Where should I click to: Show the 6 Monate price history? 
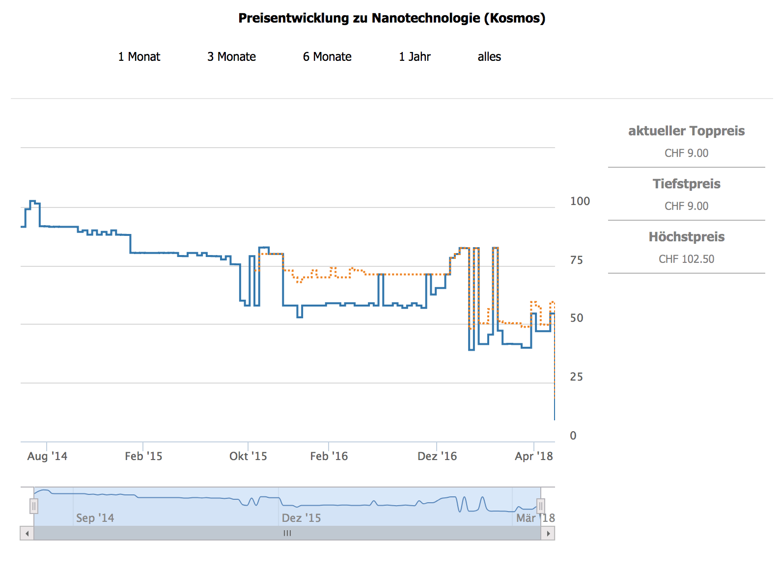327,57
